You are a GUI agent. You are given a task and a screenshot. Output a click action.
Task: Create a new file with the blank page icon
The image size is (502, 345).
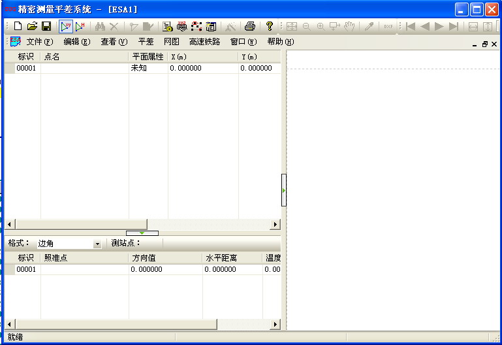(x=18, y=26)
